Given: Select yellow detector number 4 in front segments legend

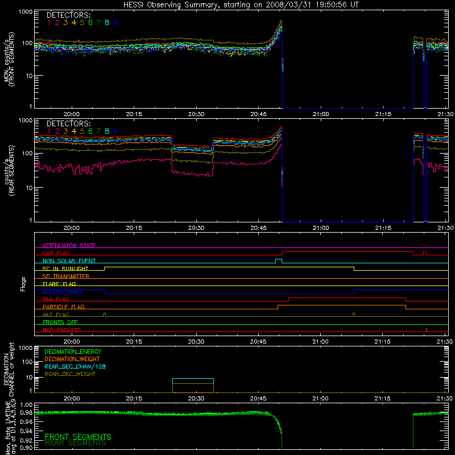Looking at the screenshot, I should 74,23.
